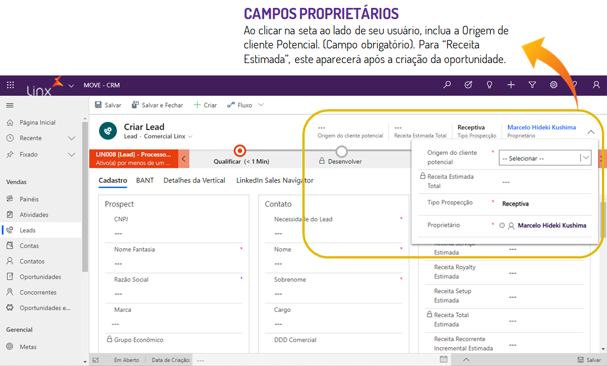Screen dimensions: 607x366
Task: Click the Criar toolbar button
Action: pyautogui.click(x=205, y=105)
